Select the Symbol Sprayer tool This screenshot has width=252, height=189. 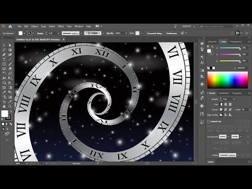pyautogui.click(x=4, y=97)
